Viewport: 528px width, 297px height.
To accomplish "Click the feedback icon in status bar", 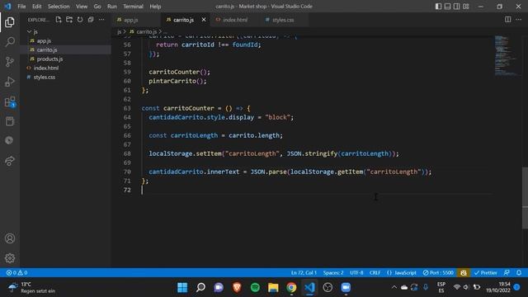I will click(x=507, y=273).
